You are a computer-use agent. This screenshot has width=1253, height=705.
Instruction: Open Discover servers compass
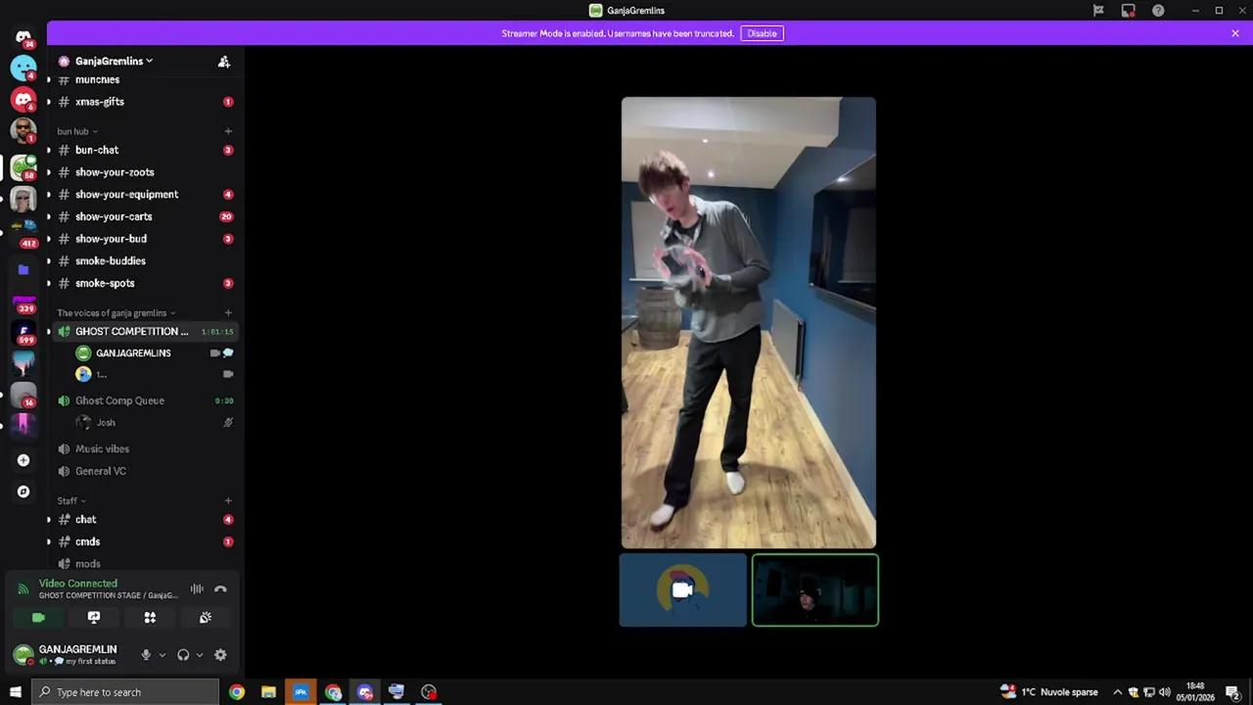click(23, 492)
